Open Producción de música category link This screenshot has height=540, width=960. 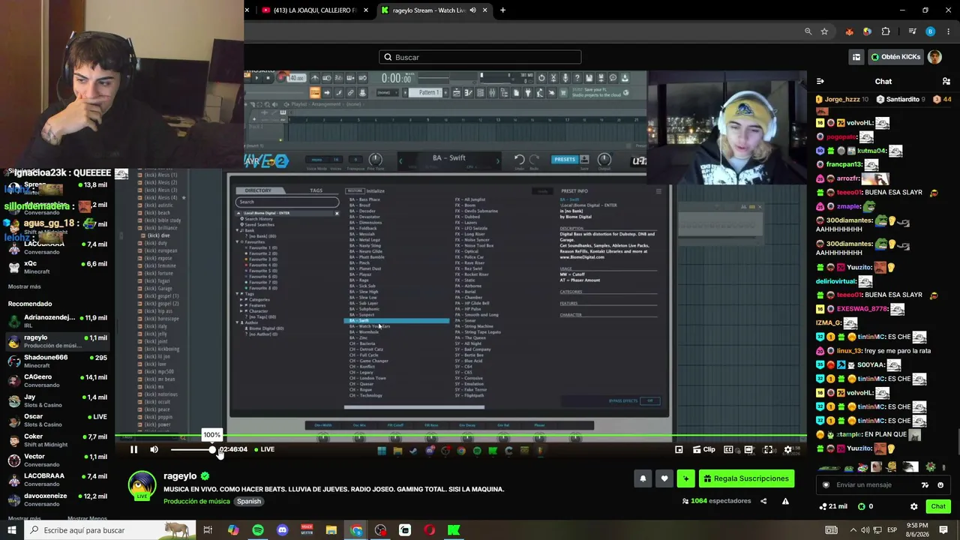click(x=196, y=502)
